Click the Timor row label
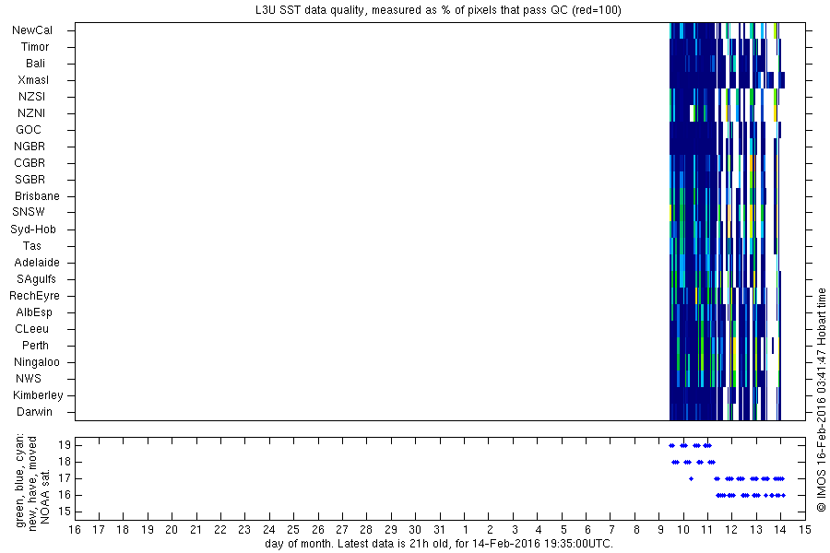Screen dimensions: 830x553 pos(35,47)
